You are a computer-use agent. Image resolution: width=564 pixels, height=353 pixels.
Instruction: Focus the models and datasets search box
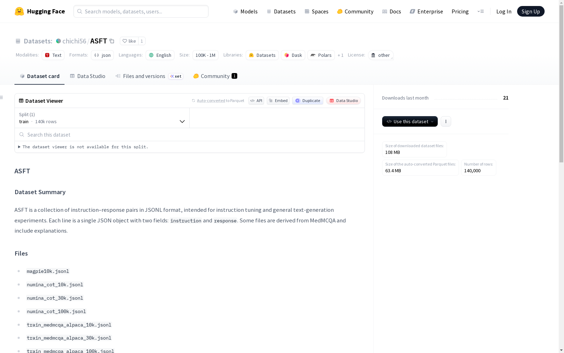(x=141, y=11)
